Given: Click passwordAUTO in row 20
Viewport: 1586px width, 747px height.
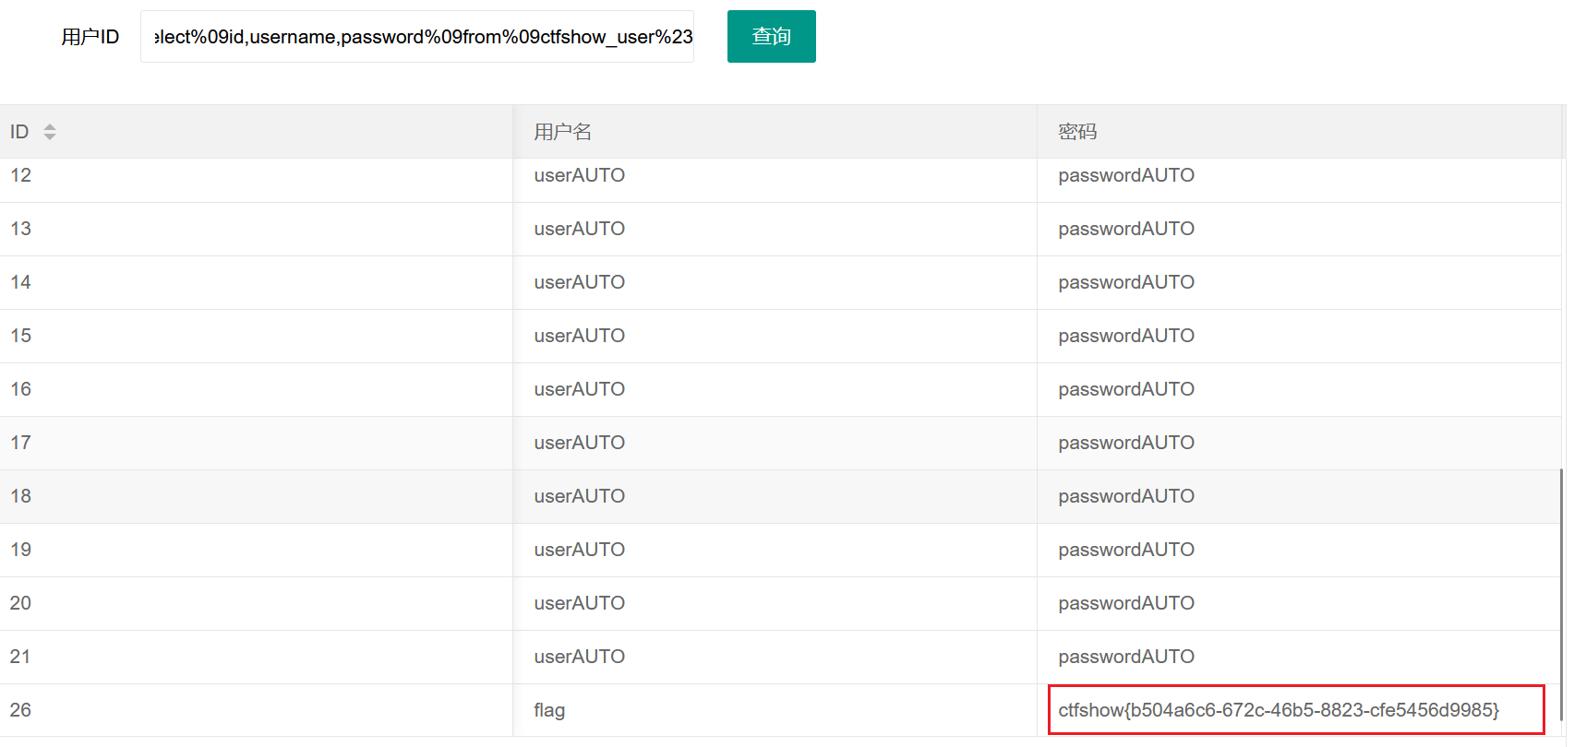Looking at the screenshot, I should (1126, 603).
